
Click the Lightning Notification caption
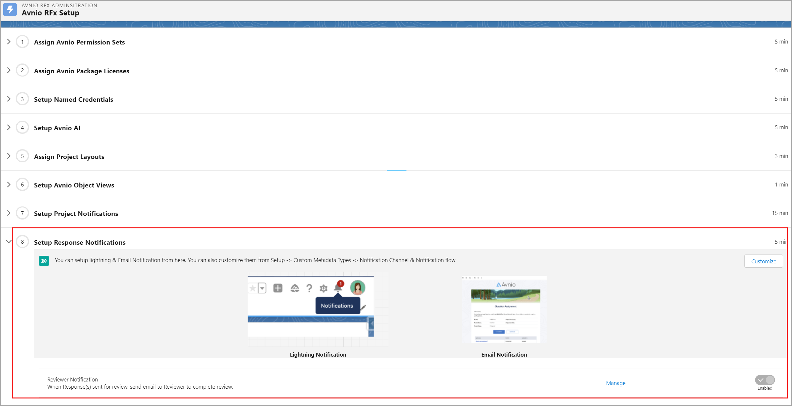(318, 355)
